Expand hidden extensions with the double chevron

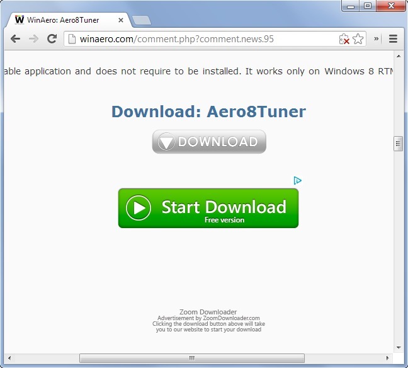pyautogui.click(x=377, y=39)
